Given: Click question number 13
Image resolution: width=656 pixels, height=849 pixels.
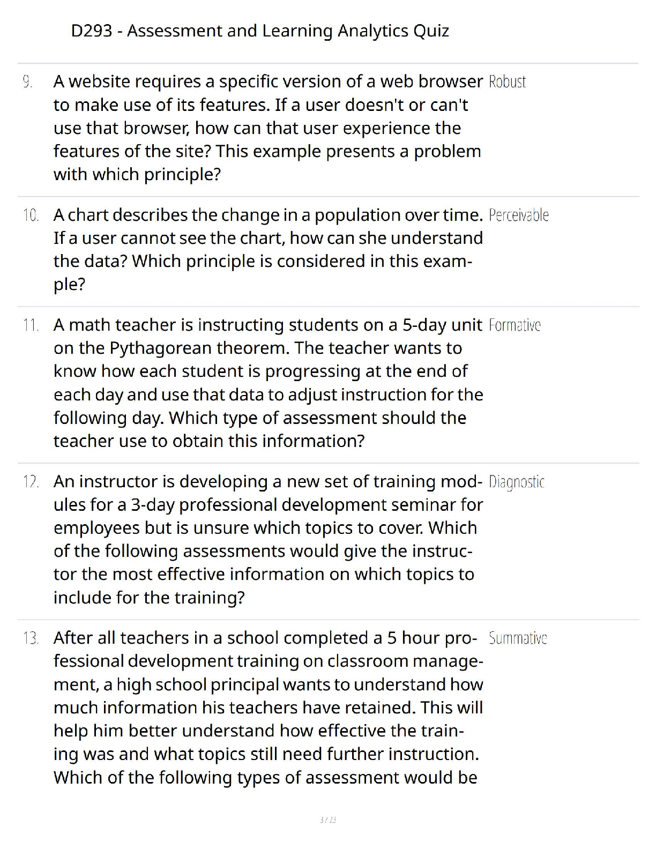Looking at the screenshot, I should [x=31, y=638].
